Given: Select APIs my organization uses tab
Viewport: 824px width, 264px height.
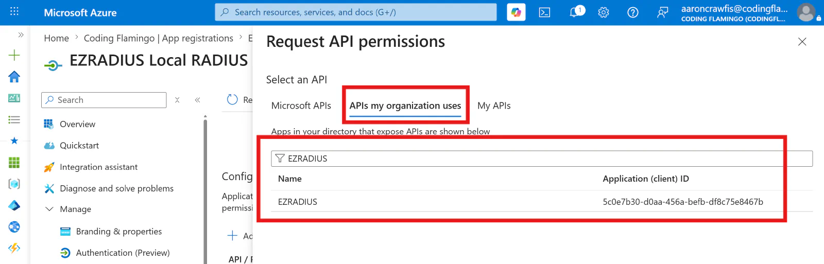Looking at the screenshot, I should (x=405, y=105).
